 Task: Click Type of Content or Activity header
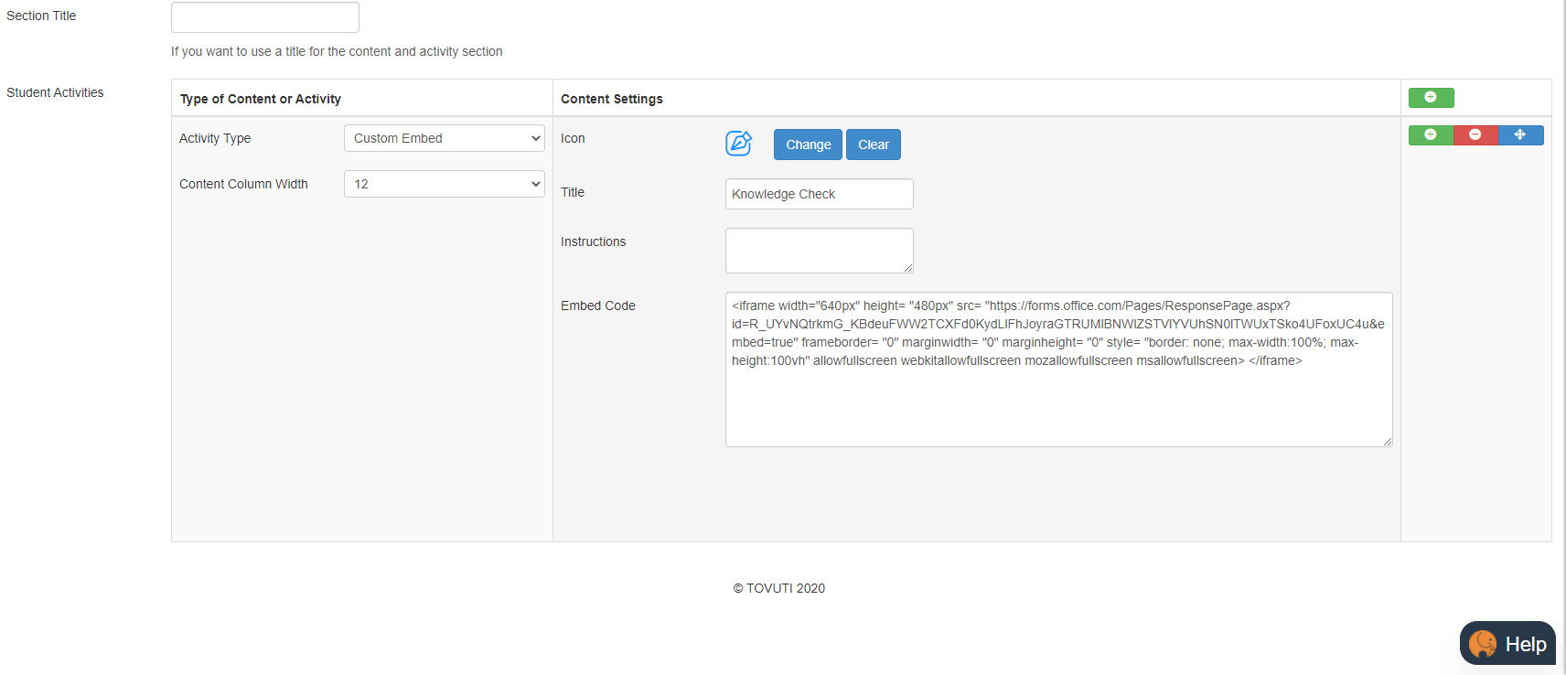pos(261,99)
